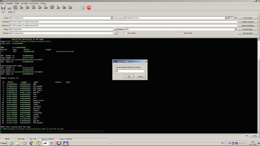The image size is (260, 146).
Task: Expand the Опция dropdown arrow
Action: pos(111,18)
